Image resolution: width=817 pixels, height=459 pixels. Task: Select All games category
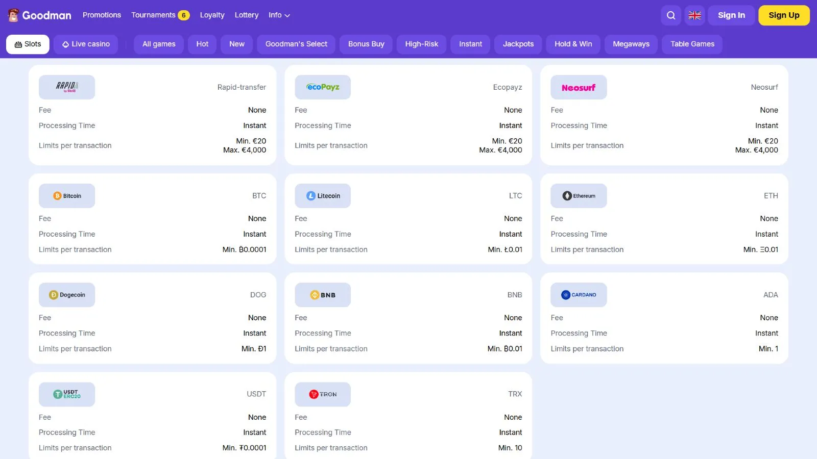coord(159,44)
